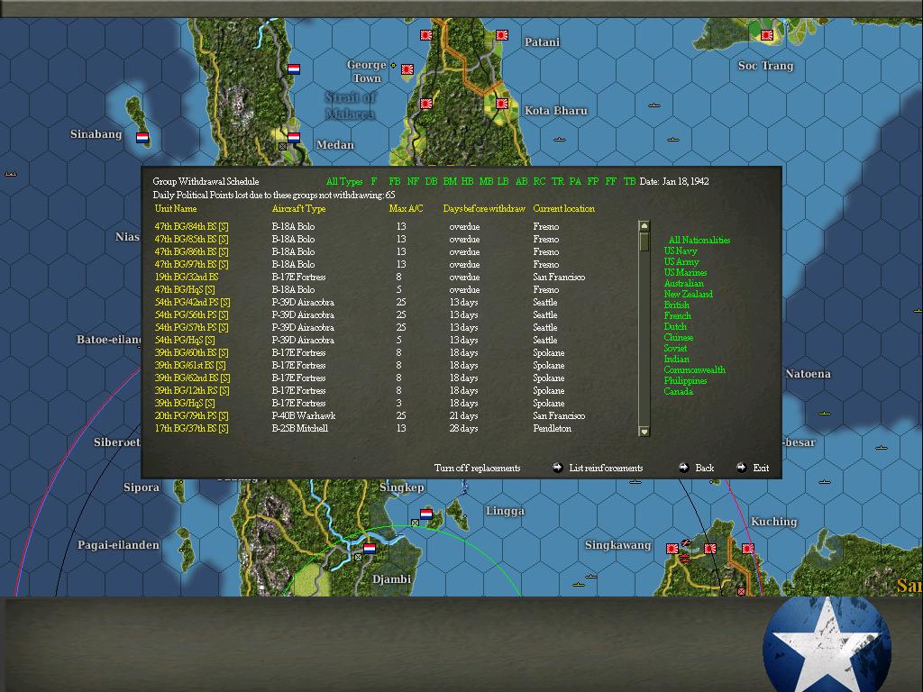Select the Japanese flag unit at Kota Bharu
This screenshot has height=692, width=923.
point(502,104)
